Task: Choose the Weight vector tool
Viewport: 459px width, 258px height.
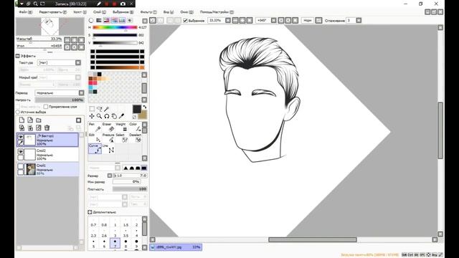Action: (122, 128)
